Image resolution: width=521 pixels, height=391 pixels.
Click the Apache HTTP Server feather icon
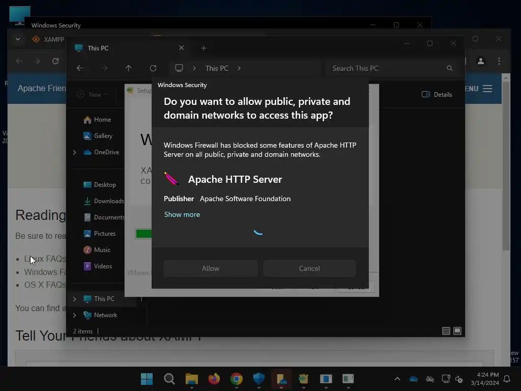click(171, 179)
